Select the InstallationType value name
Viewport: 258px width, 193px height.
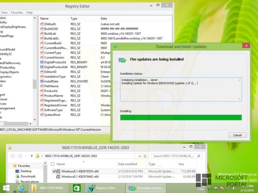pos(55,76)
